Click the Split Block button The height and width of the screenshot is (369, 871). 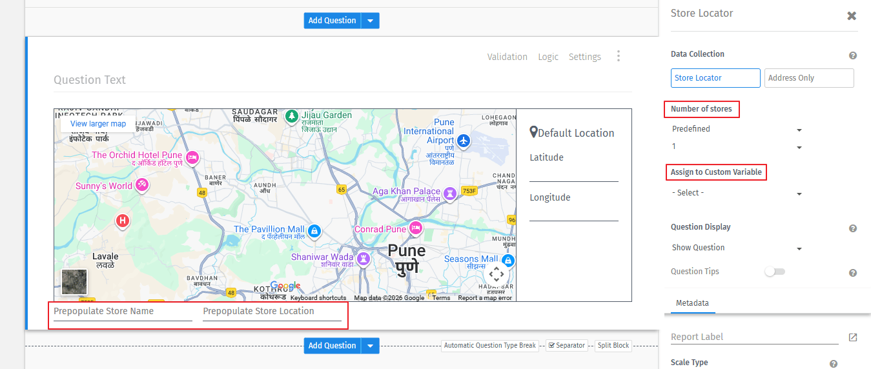pyautogui.click(x=613, y=346)
